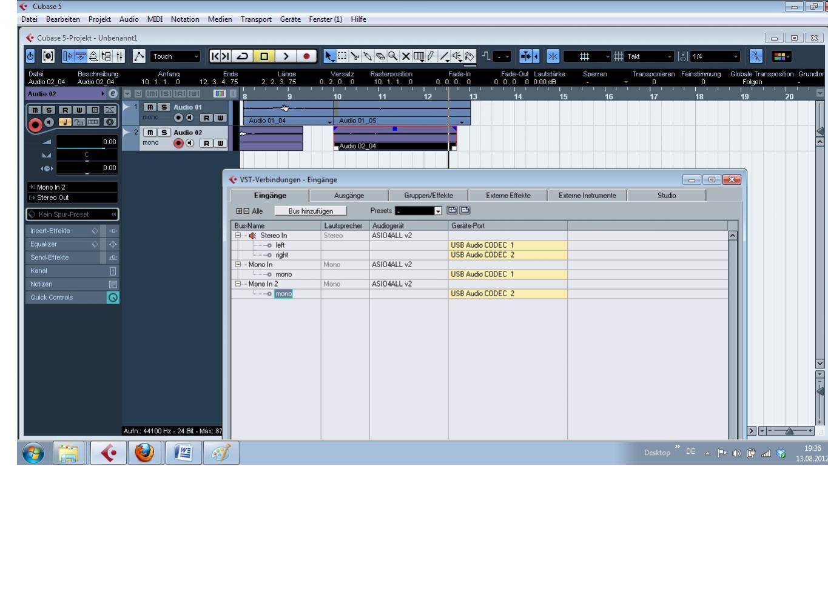Select the Play speaker tool
Screen dimensions: 828x615
click(457, 56)
